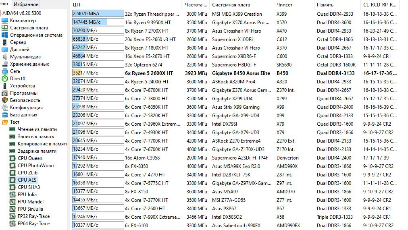Select the 224070 МБ/с result bar

[98, 14]
